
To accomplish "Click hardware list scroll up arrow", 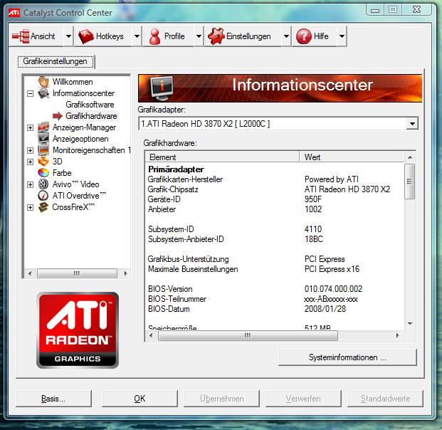I will 410,157.
